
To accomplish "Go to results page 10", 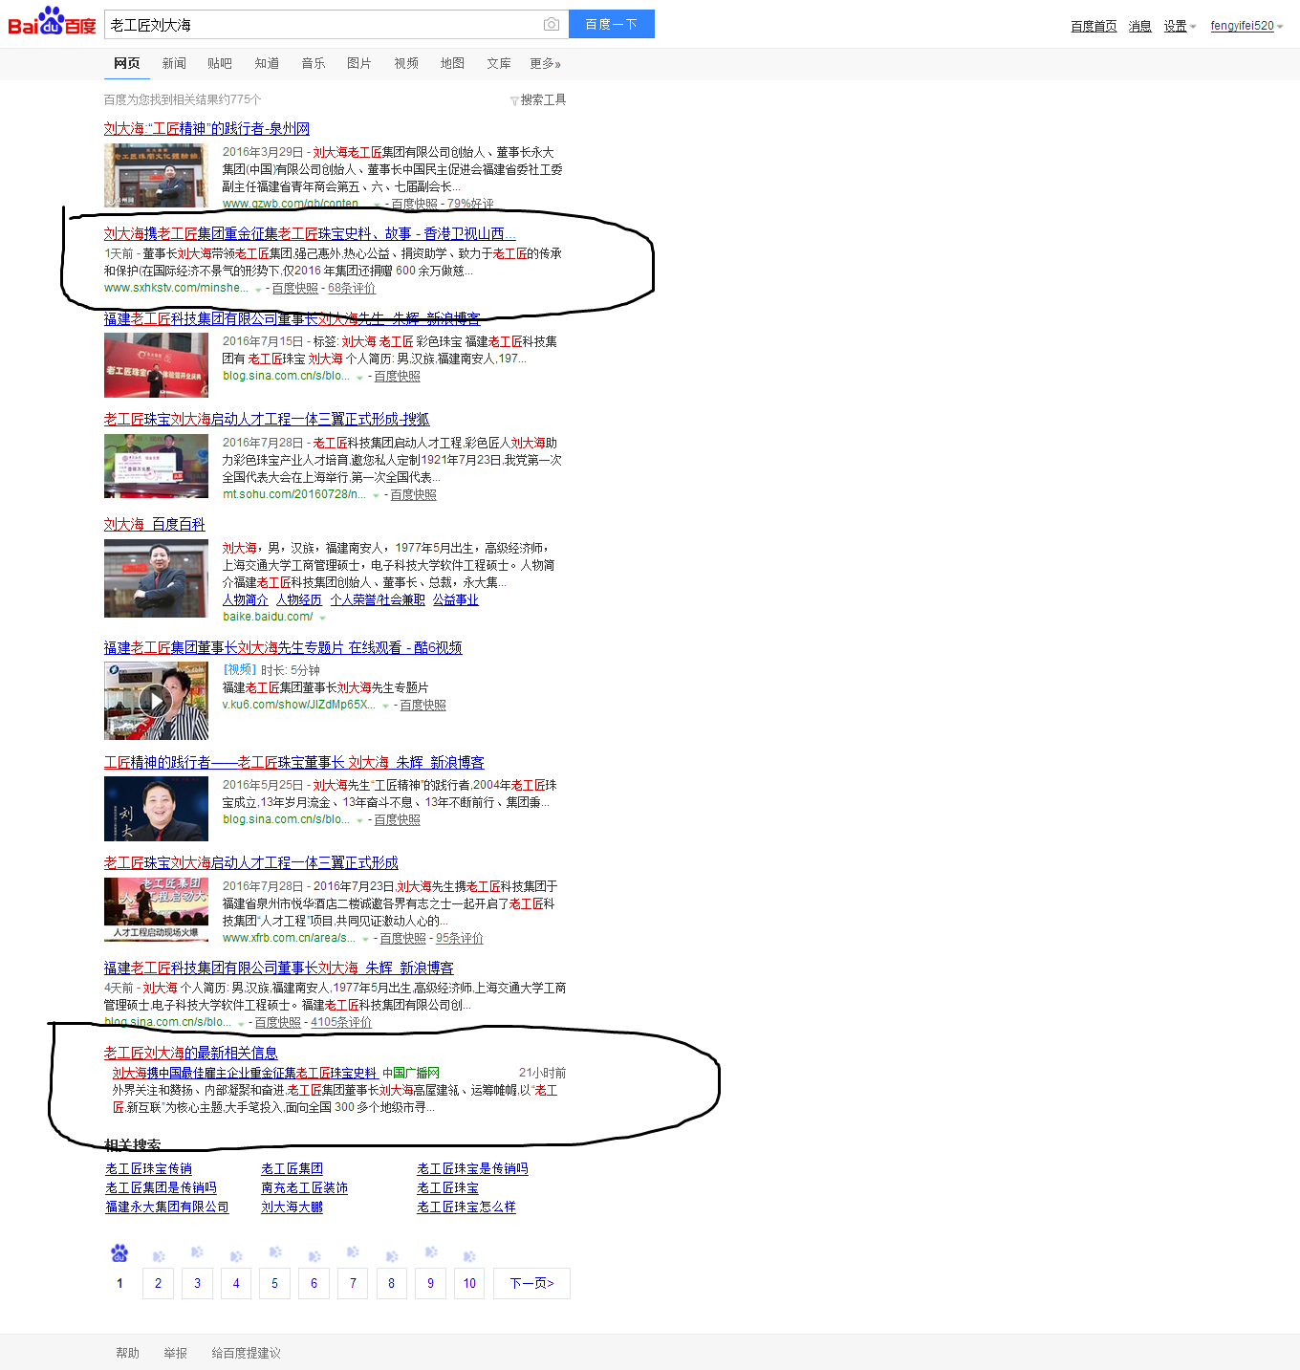I will (469, 1283).
